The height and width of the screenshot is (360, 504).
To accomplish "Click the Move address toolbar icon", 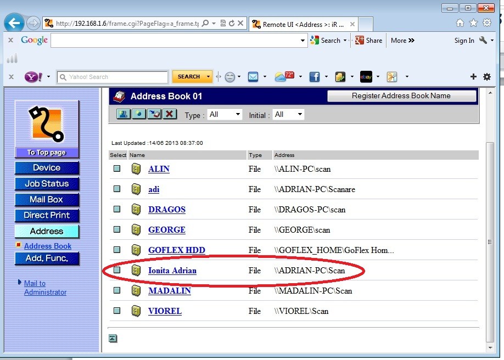I will click(x=154, y=114).
